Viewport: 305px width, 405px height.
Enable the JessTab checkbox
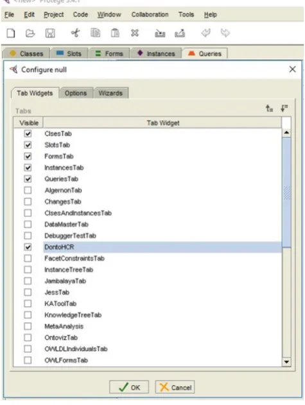28,292
